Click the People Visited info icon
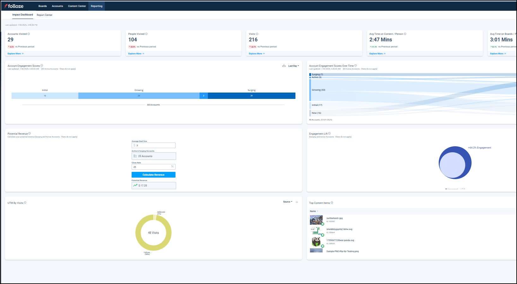 146,34
